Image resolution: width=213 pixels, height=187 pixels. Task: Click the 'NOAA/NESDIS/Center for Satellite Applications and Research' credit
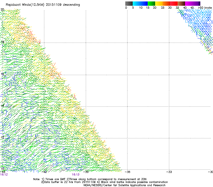coord(124,185)
